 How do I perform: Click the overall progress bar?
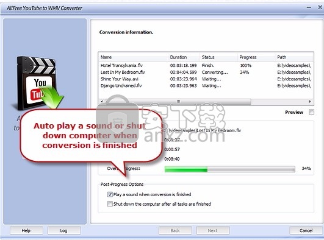click(x=230, y=169)
